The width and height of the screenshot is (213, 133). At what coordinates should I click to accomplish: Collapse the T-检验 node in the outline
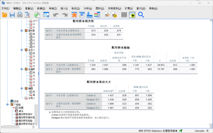point(8,104)
